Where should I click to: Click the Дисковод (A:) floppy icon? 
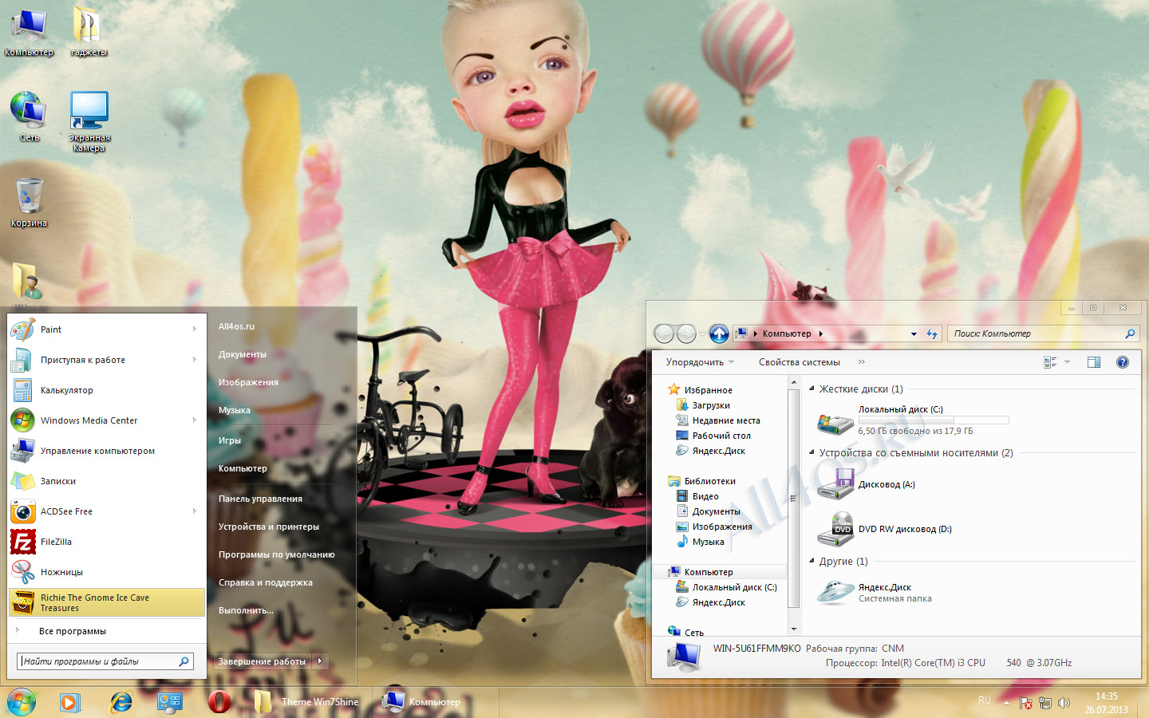pyautogui.click(x=836, y=484)
